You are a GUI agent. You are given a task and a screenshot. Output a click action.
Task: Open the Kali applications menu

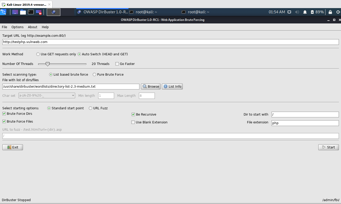point(3,12)
